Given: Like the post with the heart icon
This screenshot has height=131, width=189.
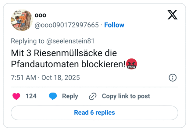Looking at the screenshot, I should (16, 96).
